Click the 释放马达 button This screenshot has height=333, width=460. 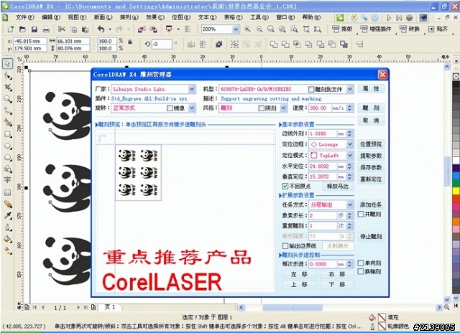pyautogui.click(x=338, y=186)
